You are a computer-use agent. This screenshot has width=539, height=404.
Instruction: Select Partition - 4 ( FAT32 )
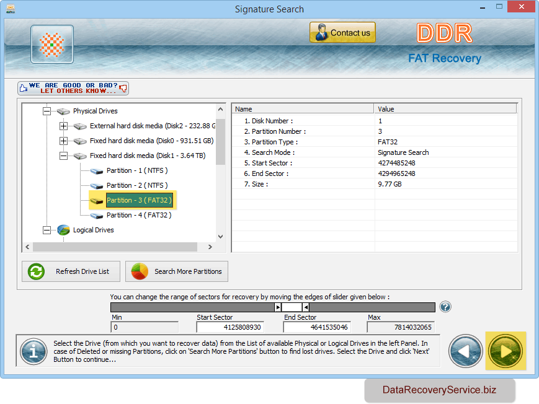click(x=139, y=215)
